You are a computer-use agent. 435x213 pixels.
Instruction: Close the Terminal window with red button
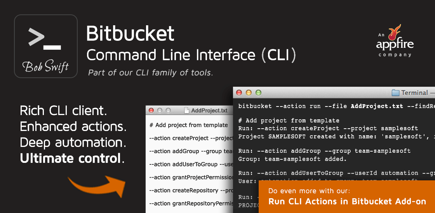tap(239, 93)
